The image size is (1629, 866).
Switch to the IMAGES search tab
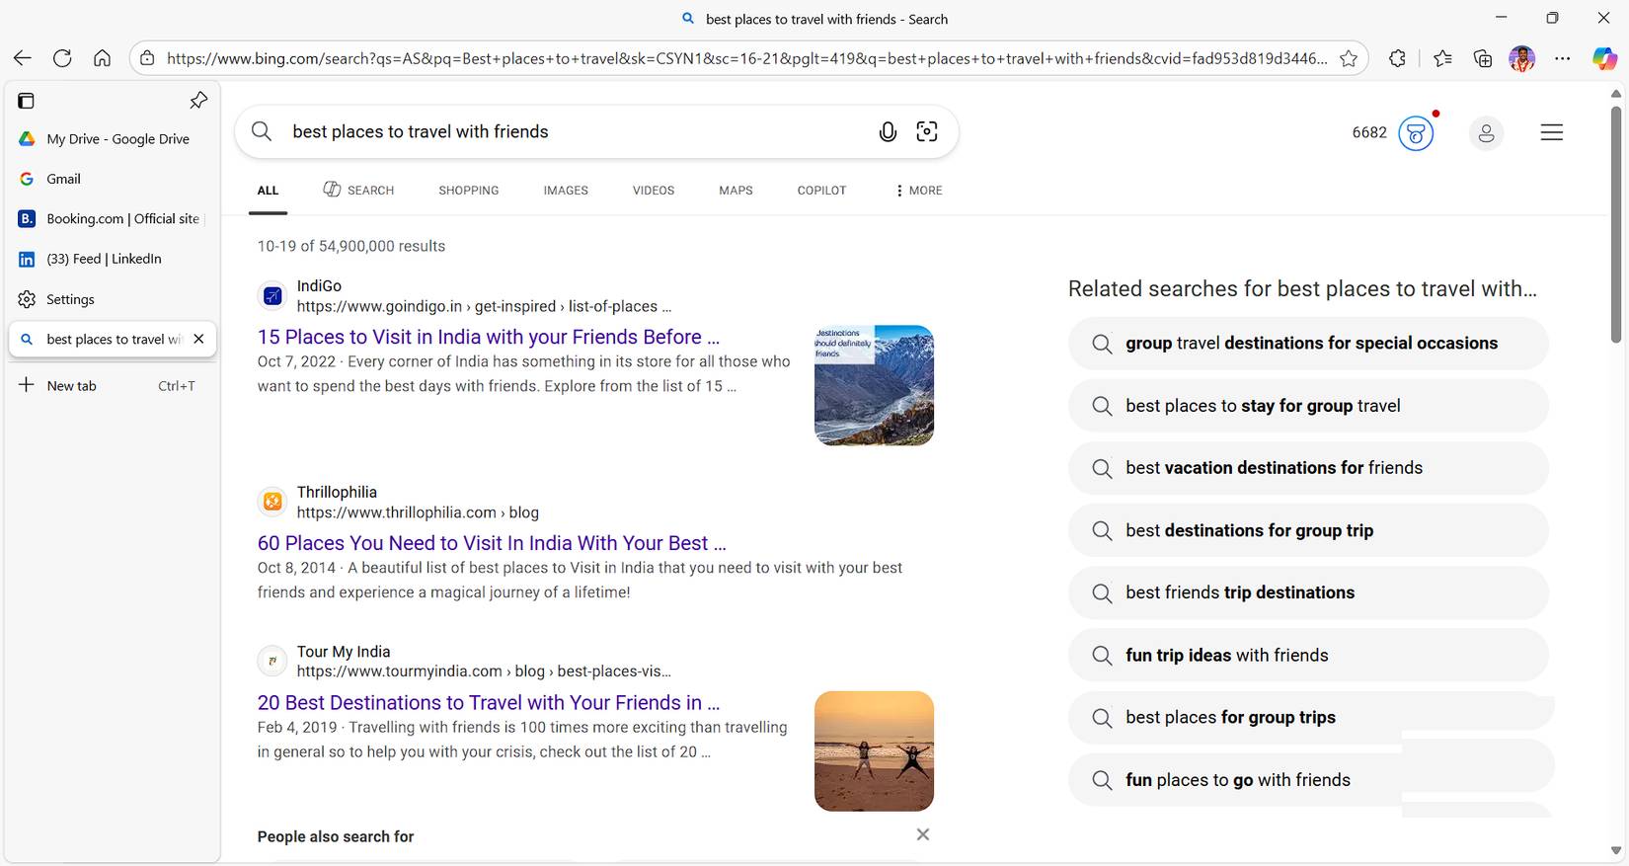click(x=565, y=191)
